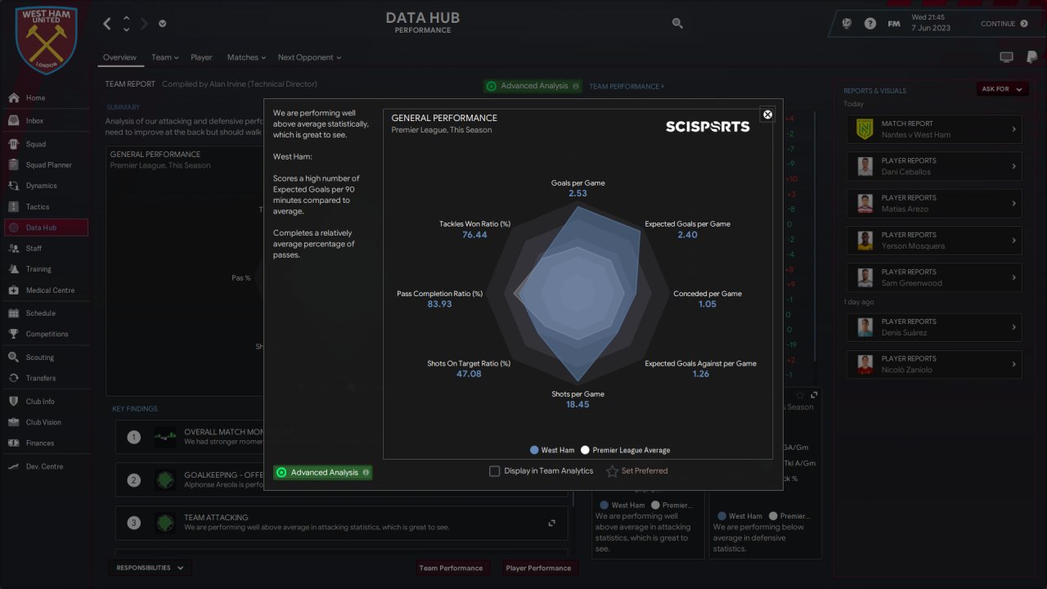
Task: Open Inbox in the sidebar
Action: click(x=45, y=121)
